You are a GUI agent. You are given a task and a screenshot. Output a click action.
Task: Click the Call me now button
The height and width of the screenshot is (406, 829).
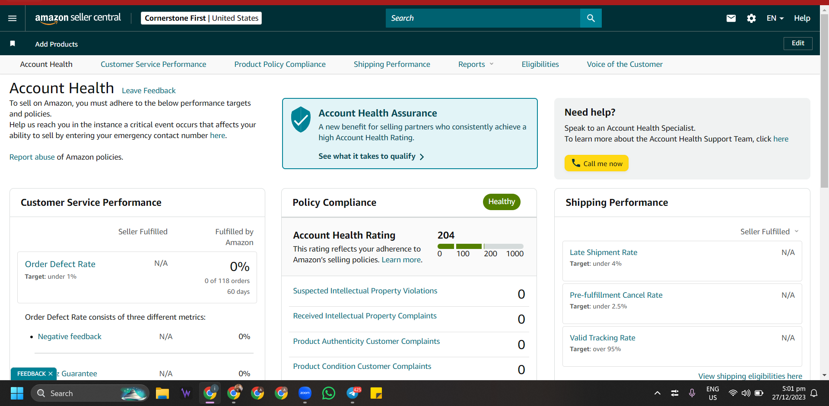pyautogui.click(x=596, y=163)
